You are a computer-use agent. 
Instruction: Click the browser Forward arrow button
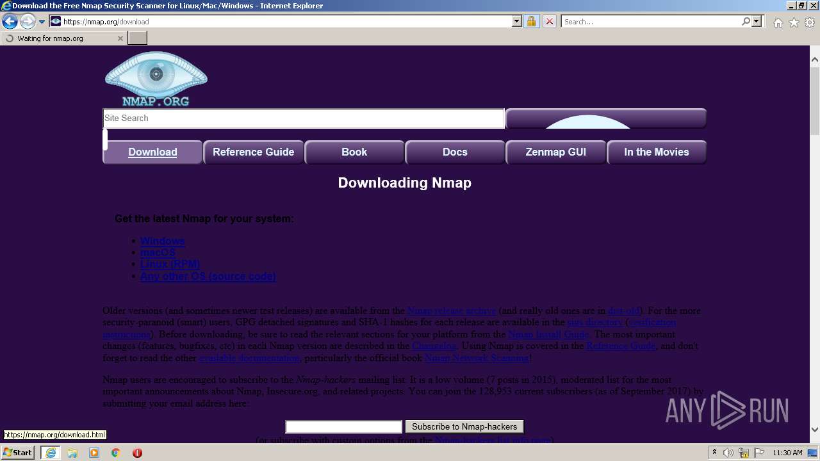click(28, 22)
